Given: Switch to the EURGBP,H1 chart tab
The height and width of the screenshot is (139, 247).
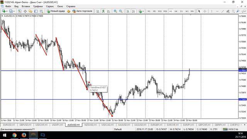Looking at the screenshot, I should (157, 125).
